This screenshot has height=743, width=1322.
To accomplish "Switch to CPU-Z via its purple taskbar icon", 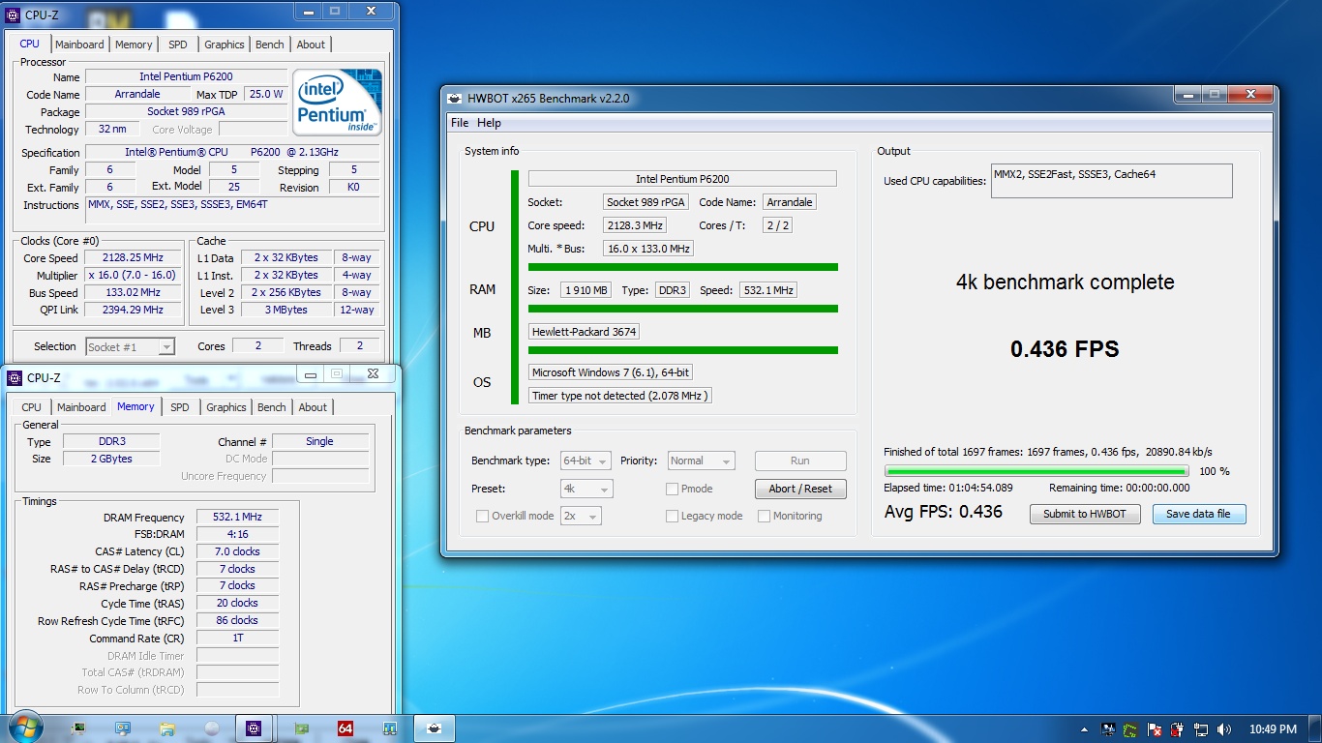I will point(254,728).
